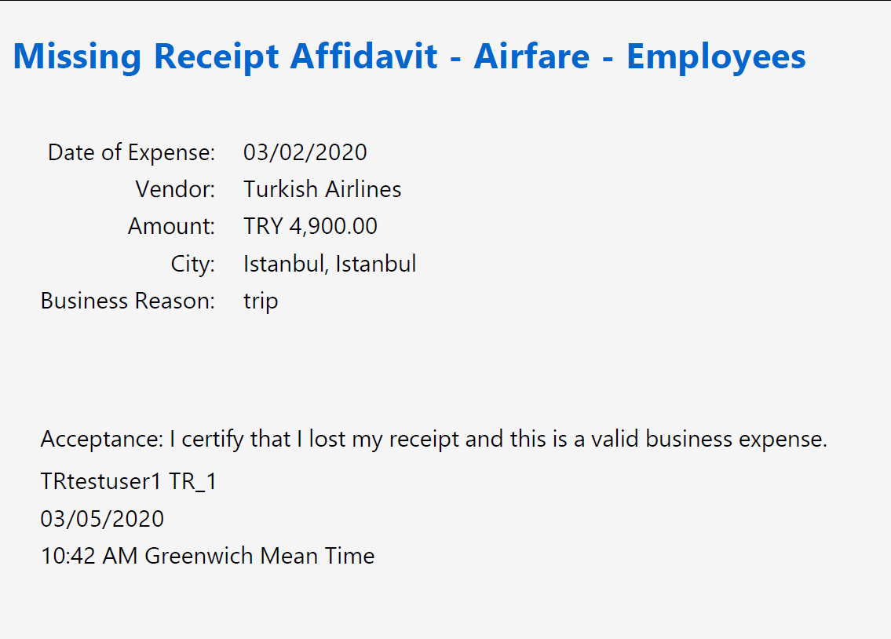
Task: Select the Vendor label
Action: (175, 189)
